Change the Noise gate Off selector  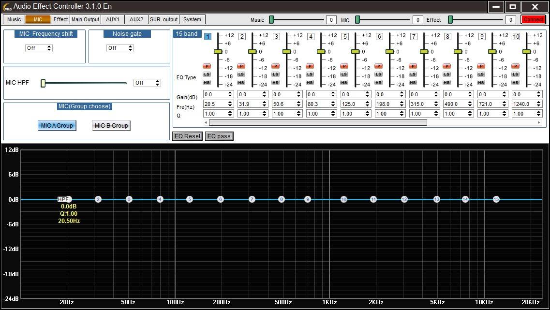pos(120,48)
